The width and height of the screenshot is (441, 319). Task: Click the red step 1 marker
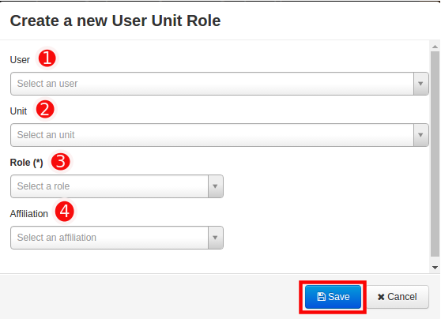[47, 58]
